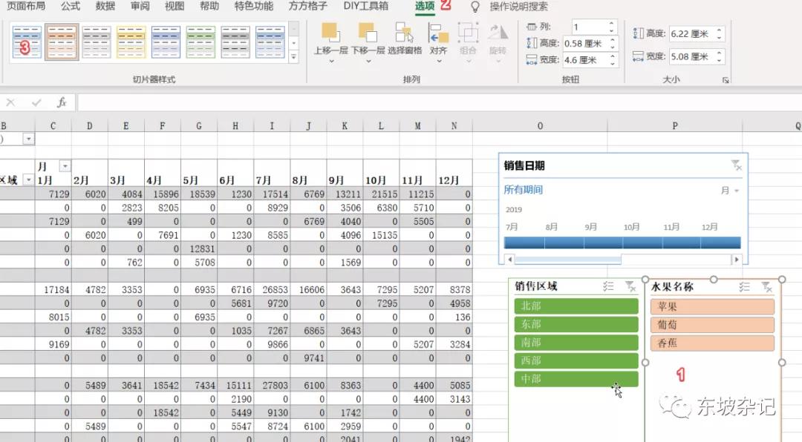
Task: Click the 操作说明搜索 lightbulb icon
Action: pyautogui.click(x=475, y=7)
